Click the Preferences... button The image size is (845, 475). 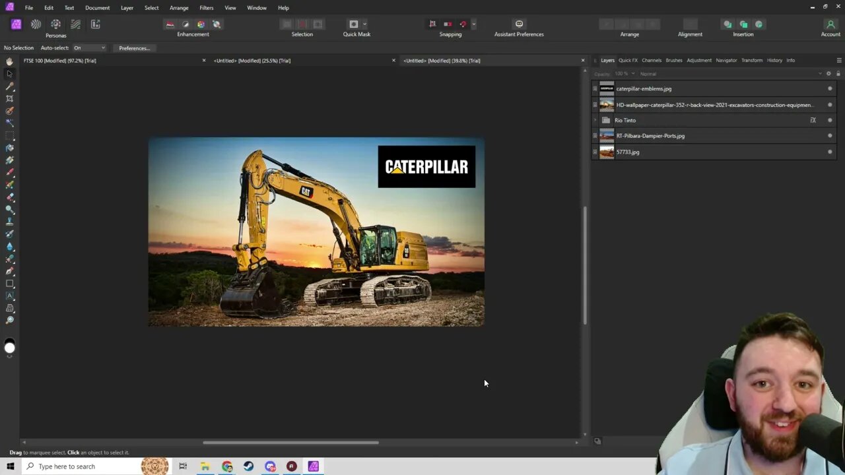134,48
